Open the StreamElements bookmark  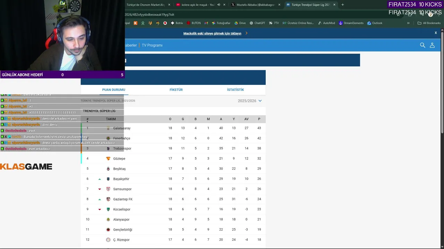pyautogui.click(x=351, y=23)
